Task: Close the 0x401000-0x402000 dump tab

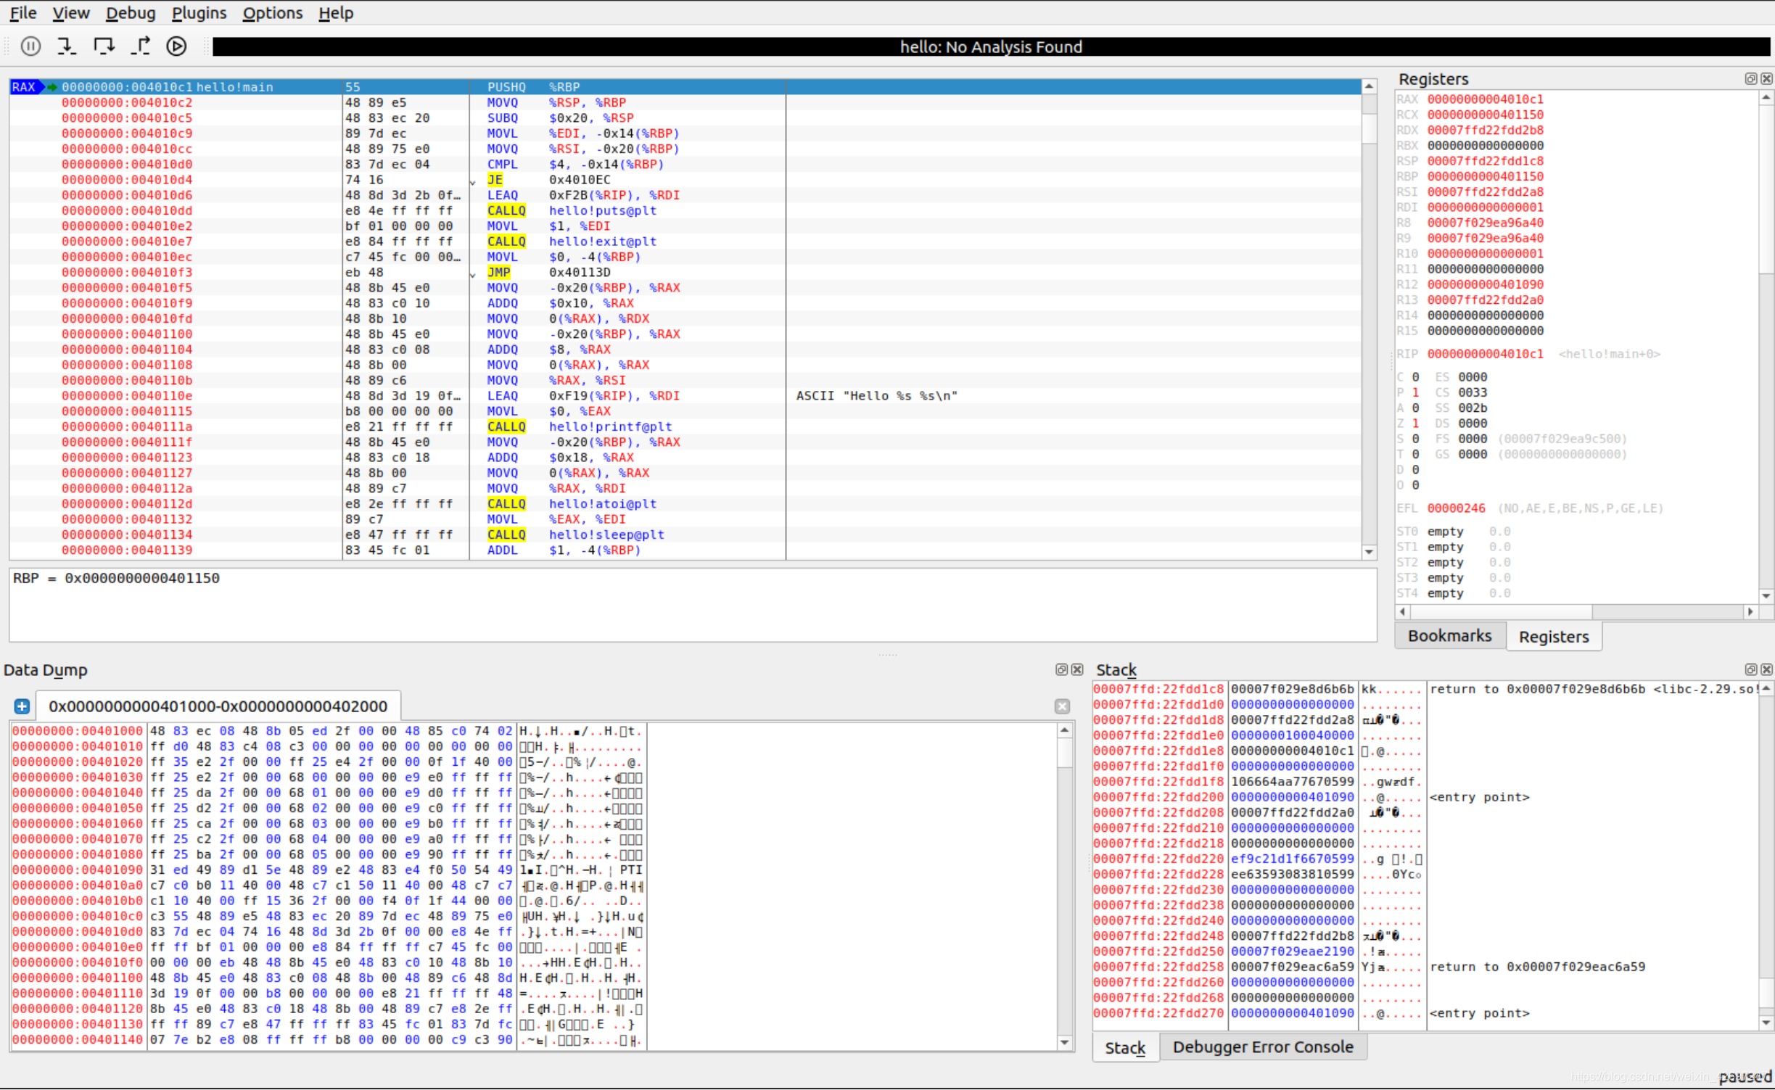Action: pyautogui.click(x=1062, y=706)
